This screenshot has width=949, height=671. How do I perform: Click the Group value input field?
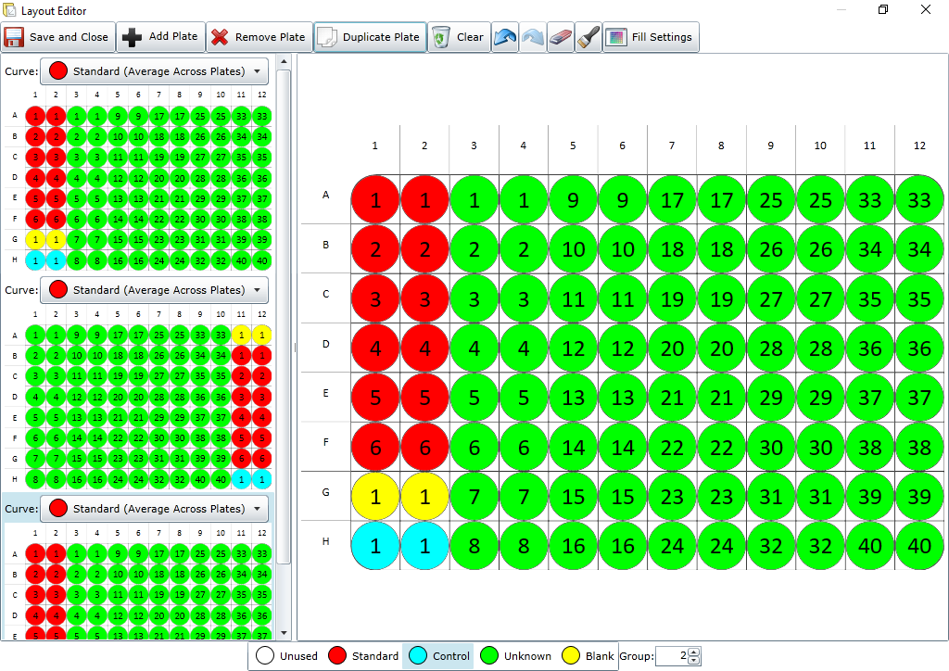(x=671, y=656)
